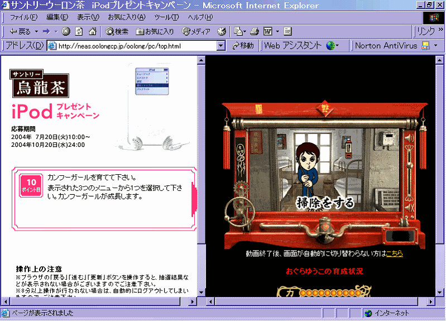Go back with the 戻る button
Viewport: 446px width, 321px height.
tap(20, 32)
